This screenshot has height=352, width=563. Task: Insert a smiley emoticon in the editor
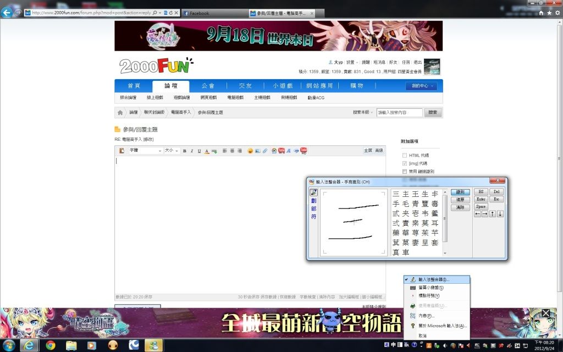coord(250,151)
